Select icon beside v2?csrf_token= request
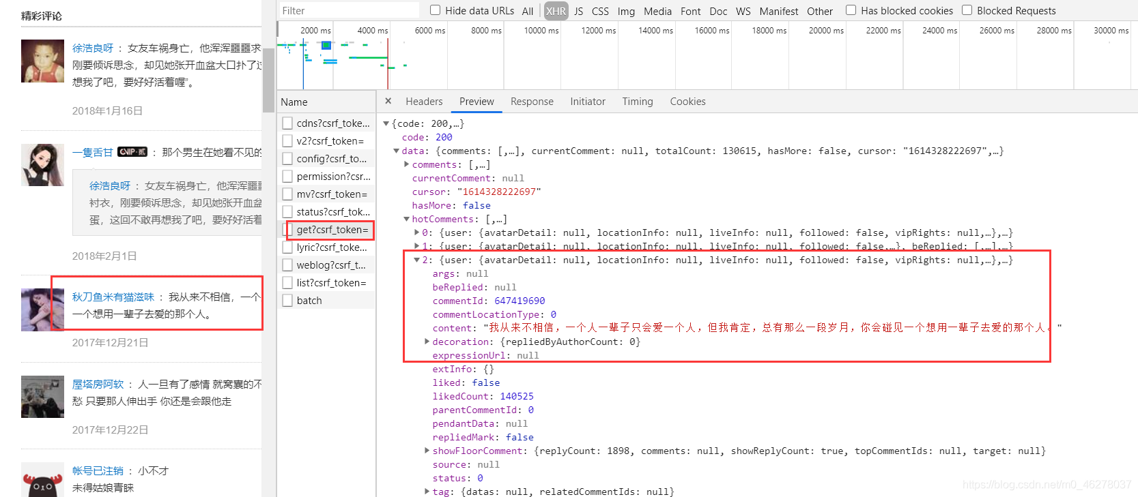1138x497 pixels. coord(287,141)
